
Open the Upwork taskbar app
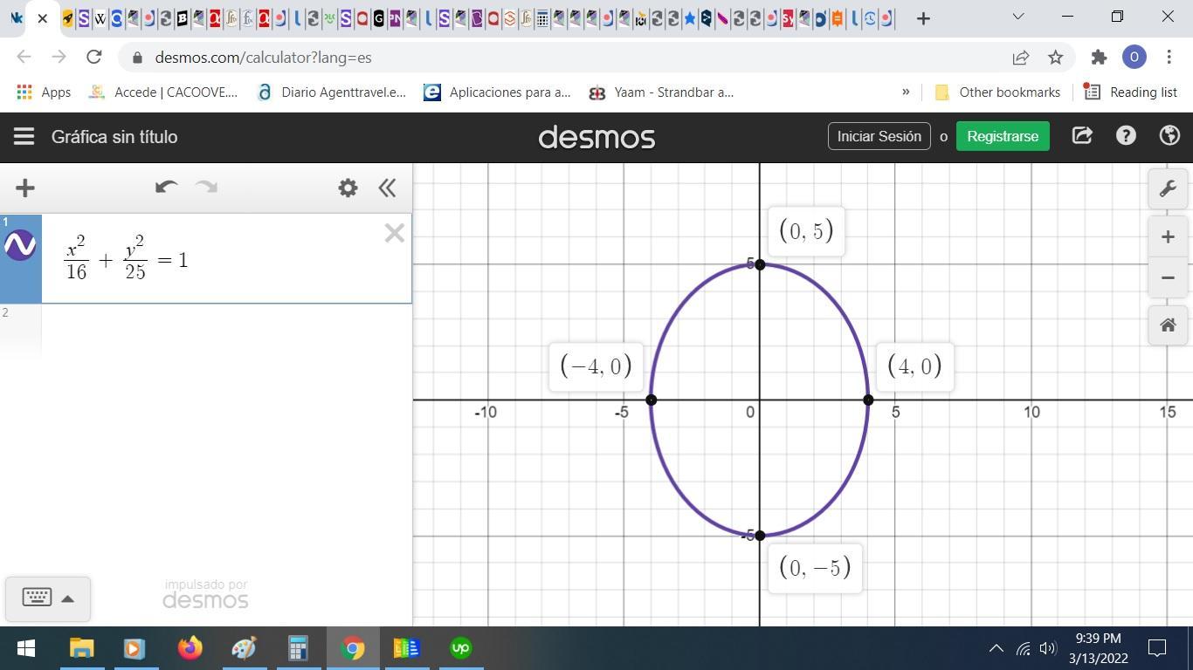[x=460, y=648]
